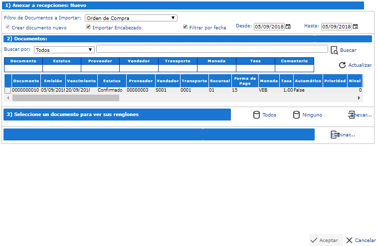The image size is (378, 246).
Task: Click the scrollbar left arrow of documents grid
Action: coord(8,98)
